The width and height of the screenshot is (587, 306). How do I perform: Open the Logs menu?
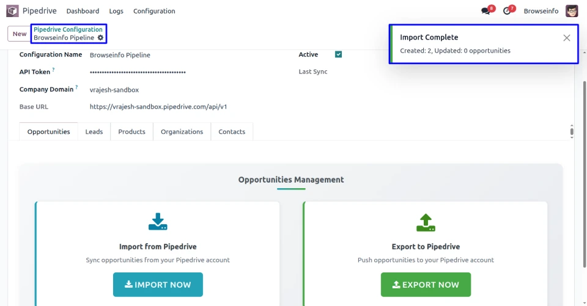coord(116,11)
